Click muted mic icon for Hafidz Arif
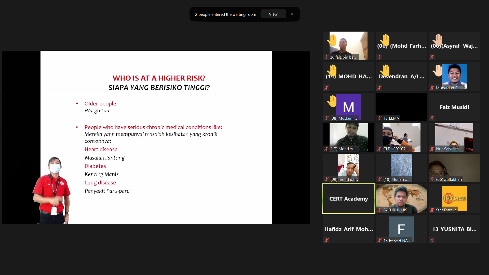Viewport: 489px width, 275px height. [327, 240]
